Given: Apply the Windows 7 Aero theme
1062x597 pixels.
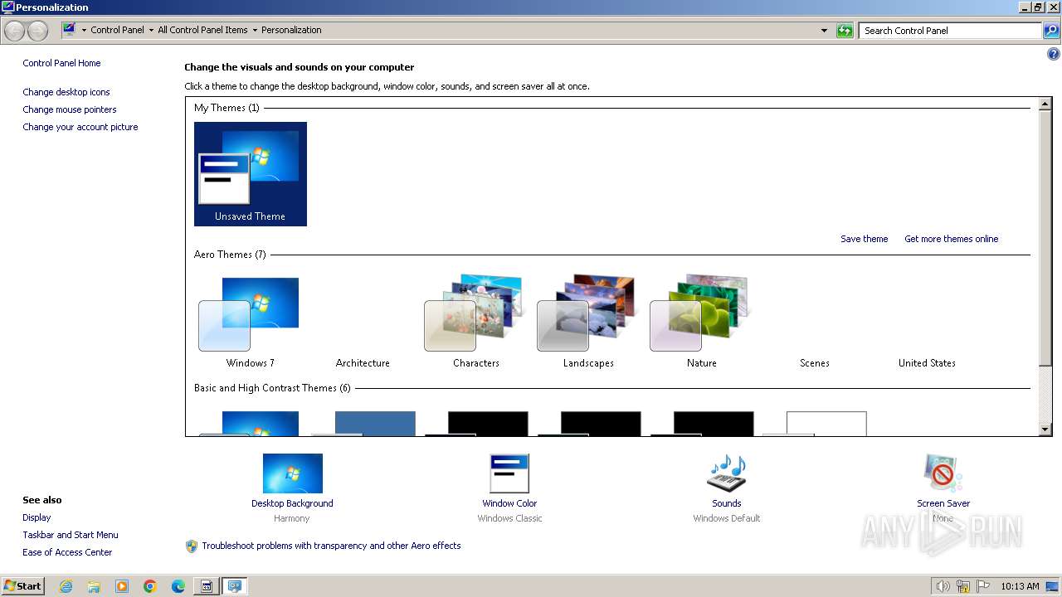Looking at the screenshot, I should click(x=250, y=323).
